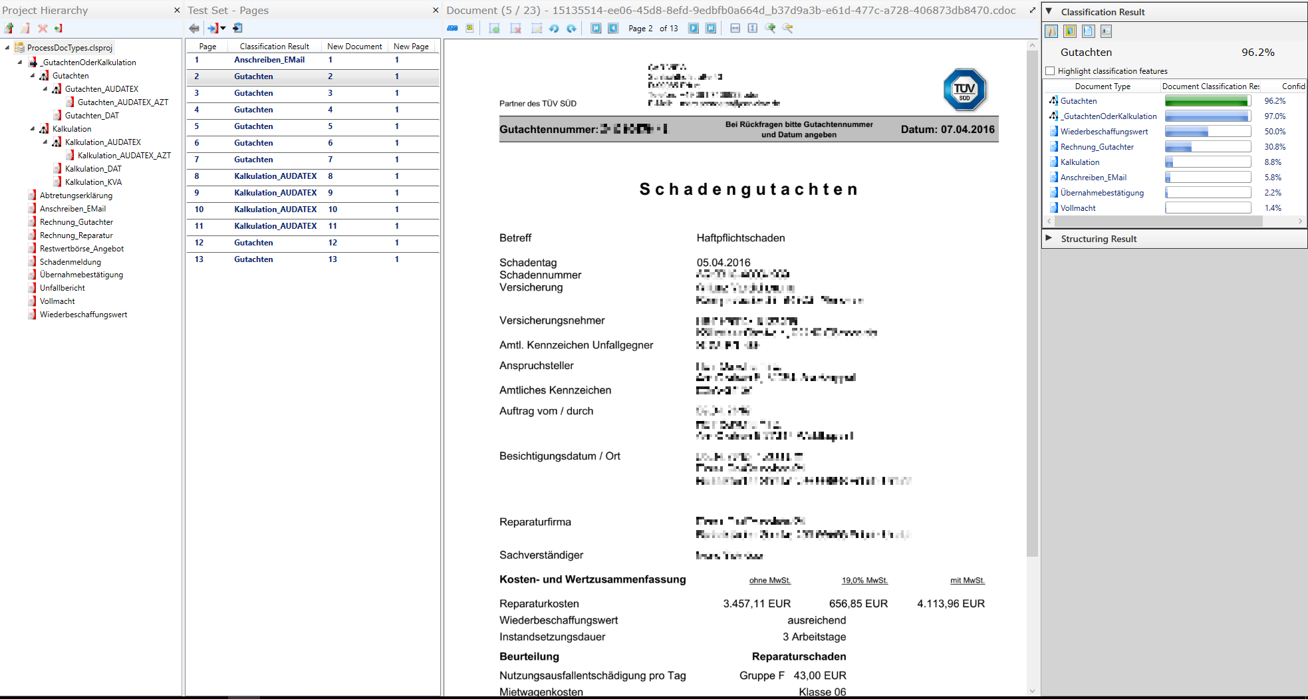Fit document to height
Screen dimensions: 1308x699
(752, 28)
